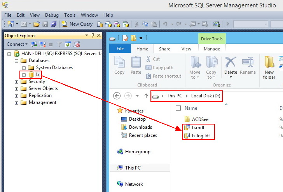Viewport: 283px width, 192px height.
Task: Collapse the Databases folder node
Action: point(16,61)
